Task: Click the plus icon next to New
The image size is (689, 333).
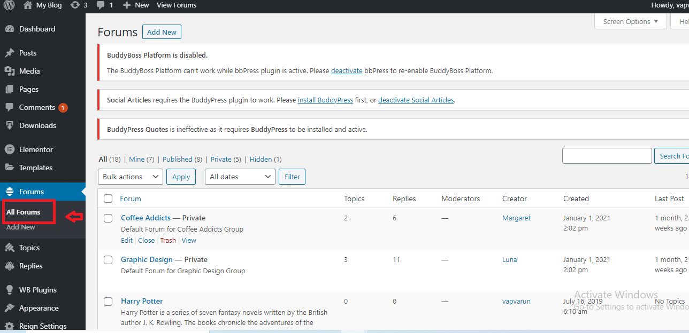Action: point(126,5)
